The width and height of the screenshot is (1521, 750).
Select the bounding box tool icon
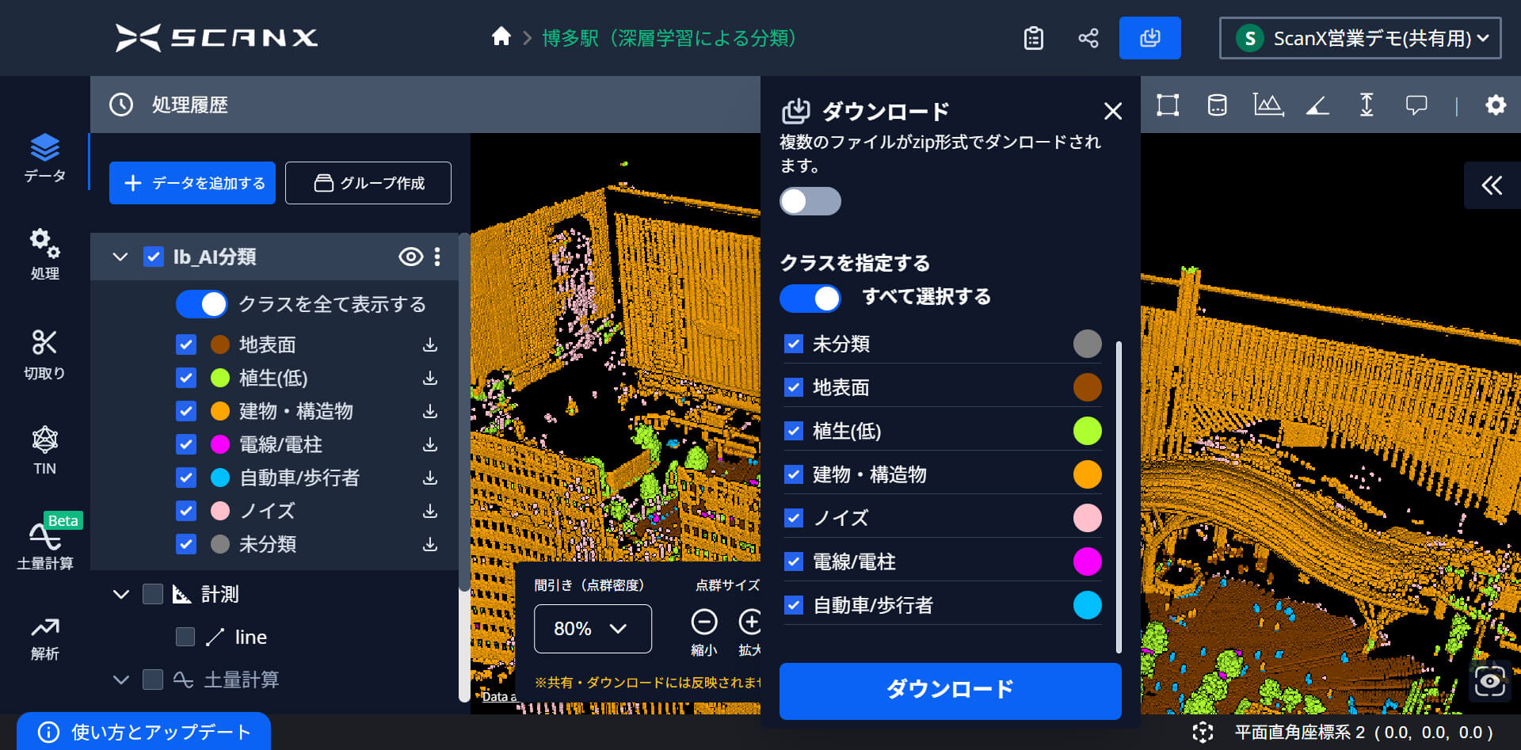pos(1168,105)
